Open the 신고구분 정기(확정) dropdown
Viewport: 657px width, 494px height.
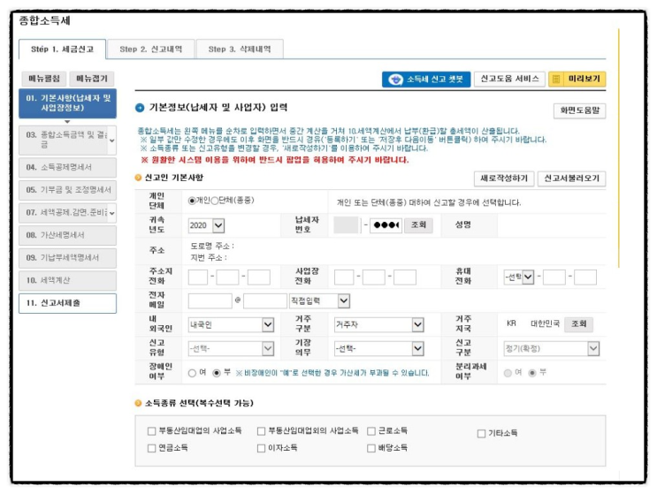(x=552, y=349)
